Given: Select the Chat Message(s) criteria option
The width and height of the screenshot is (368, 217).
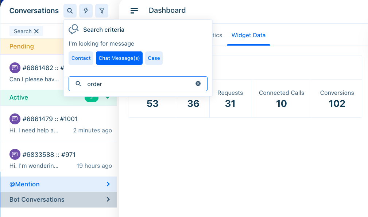Looking at the screenshot, I should (x=119, y=58).
